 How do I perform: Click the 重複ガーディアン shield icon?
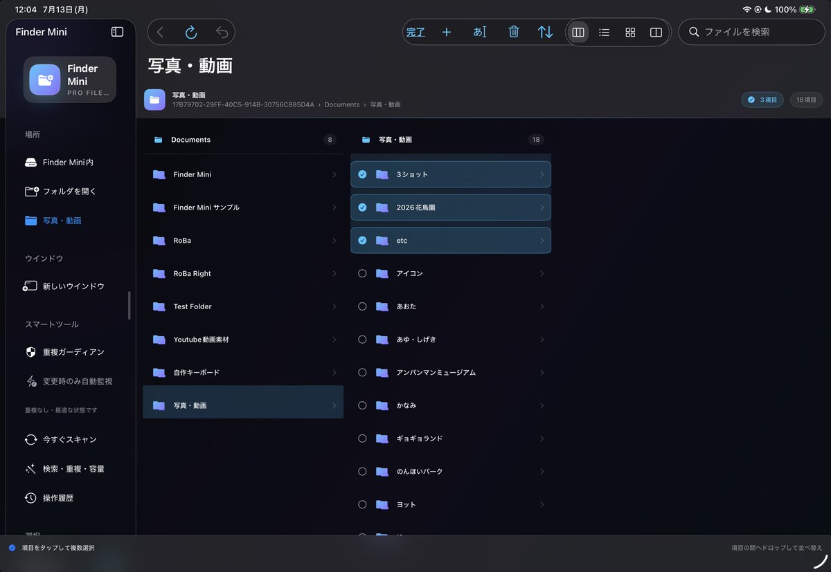tap(30, 352)
